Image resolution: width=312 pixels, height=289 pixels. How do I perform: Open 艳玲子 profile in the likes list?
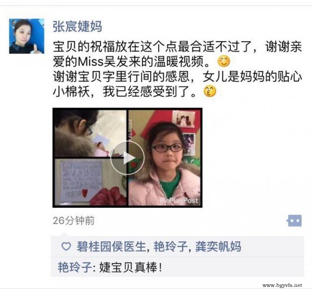click(171, 246)
